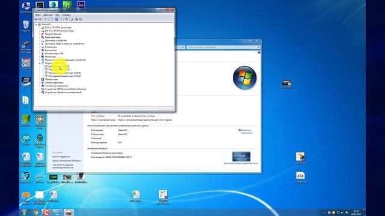Collapse the StationFX root node
The height and width of the screenshot is (216, 385).
point(36,25)
